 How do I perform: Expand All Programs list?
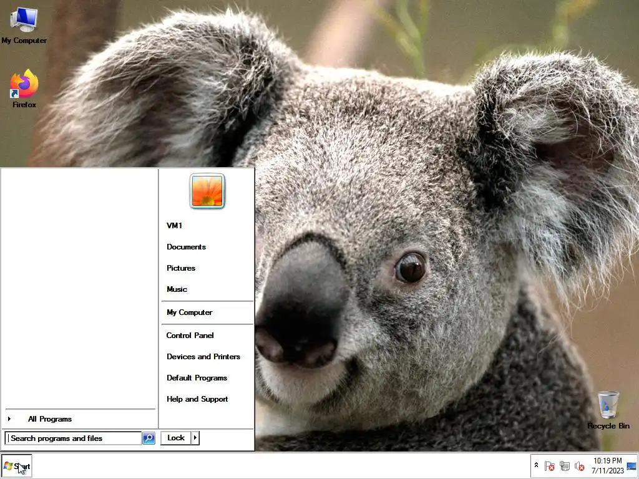coord(50,419)
